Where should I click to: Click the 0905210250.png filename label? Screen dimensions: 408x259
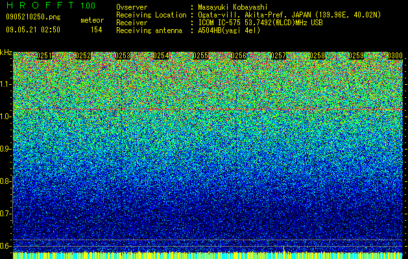click(x=33, y=17)
